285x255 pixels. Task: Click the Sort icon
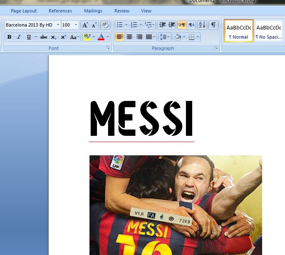coord(202,25)
